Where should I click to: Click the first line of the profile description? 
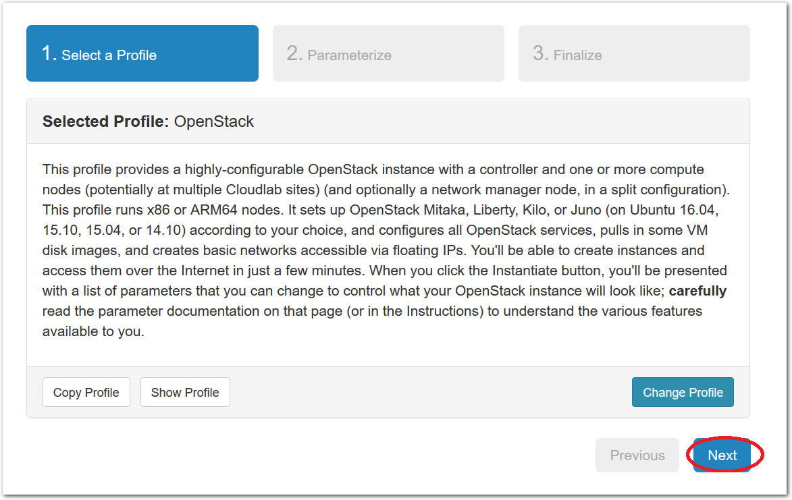373,169
